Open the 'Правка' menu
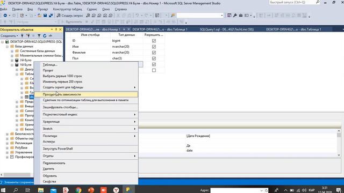Screen dimensions: 344x193 click(x=17, y=9)
